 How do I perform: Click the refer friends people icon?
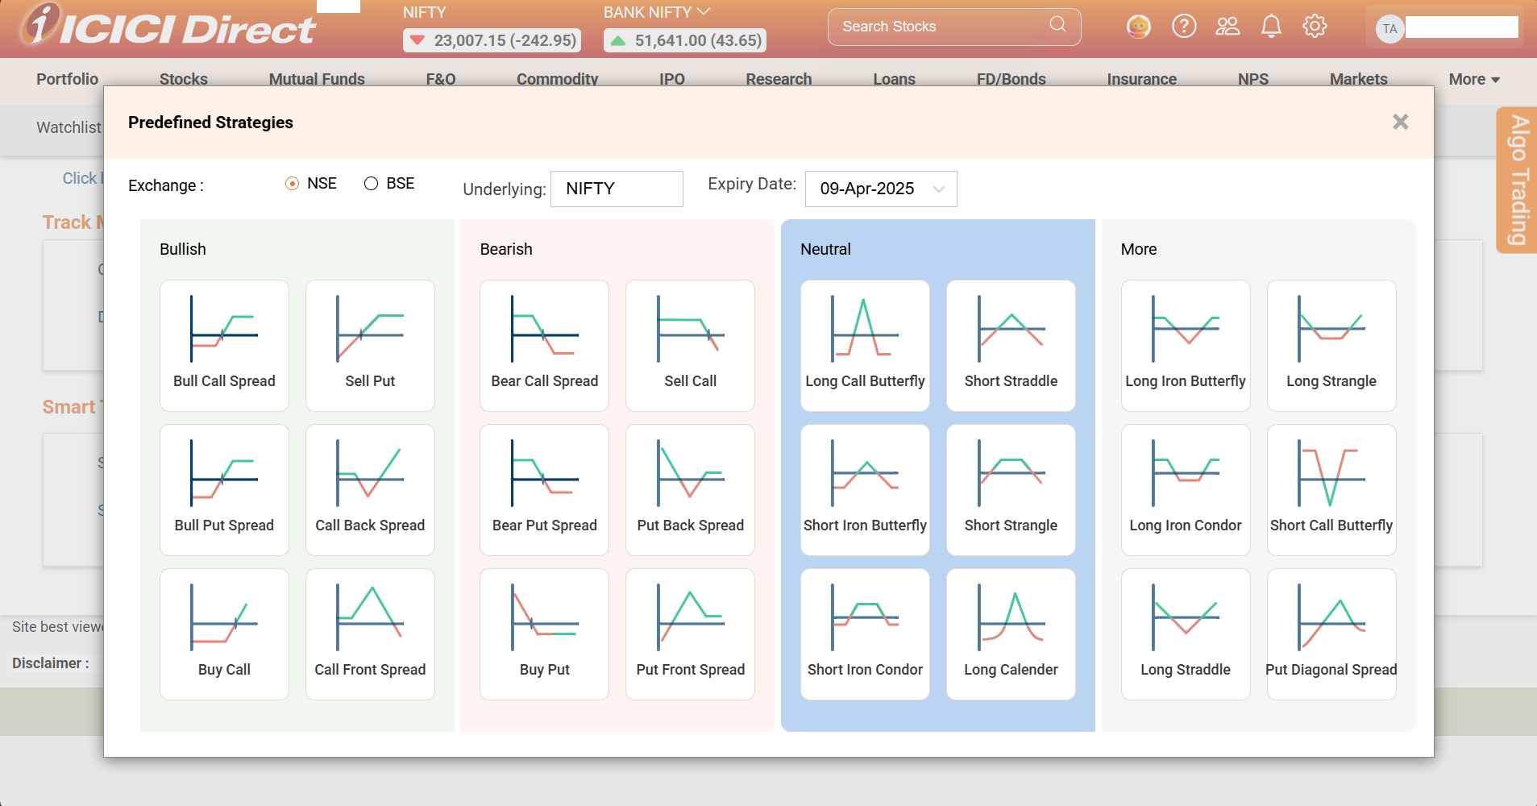click(x=1228, y=27)
